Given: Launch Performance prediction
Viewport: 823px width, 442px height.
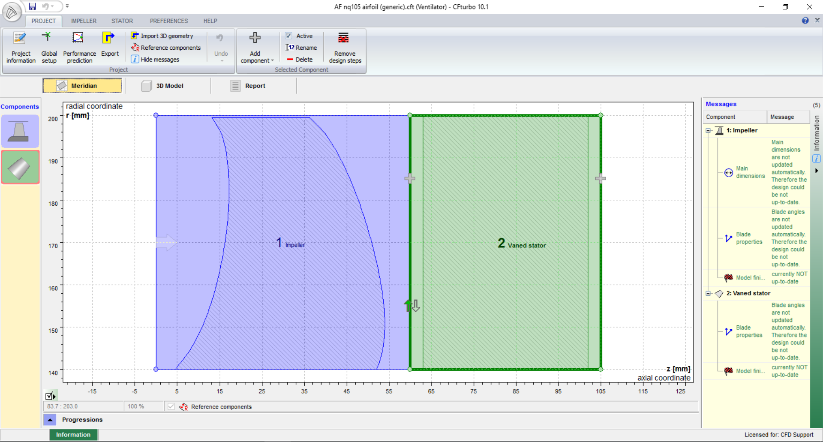Looking at the screenshot, I should 79,47.
